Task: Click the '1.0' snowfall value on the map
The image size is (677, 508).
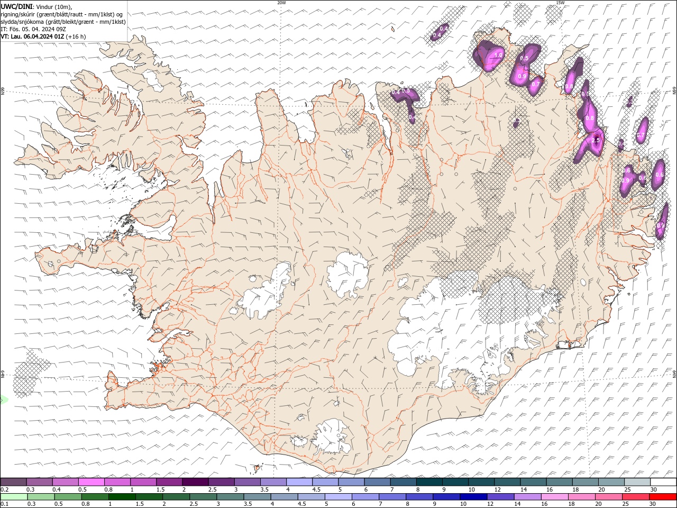Action: click(498, 55)
